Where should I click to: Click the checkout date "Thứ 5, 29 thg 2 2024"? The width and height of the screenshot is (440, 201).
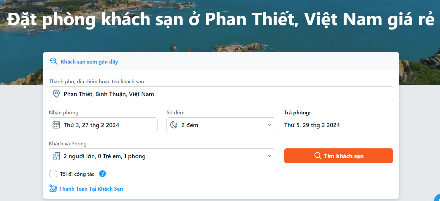point(312,125)
